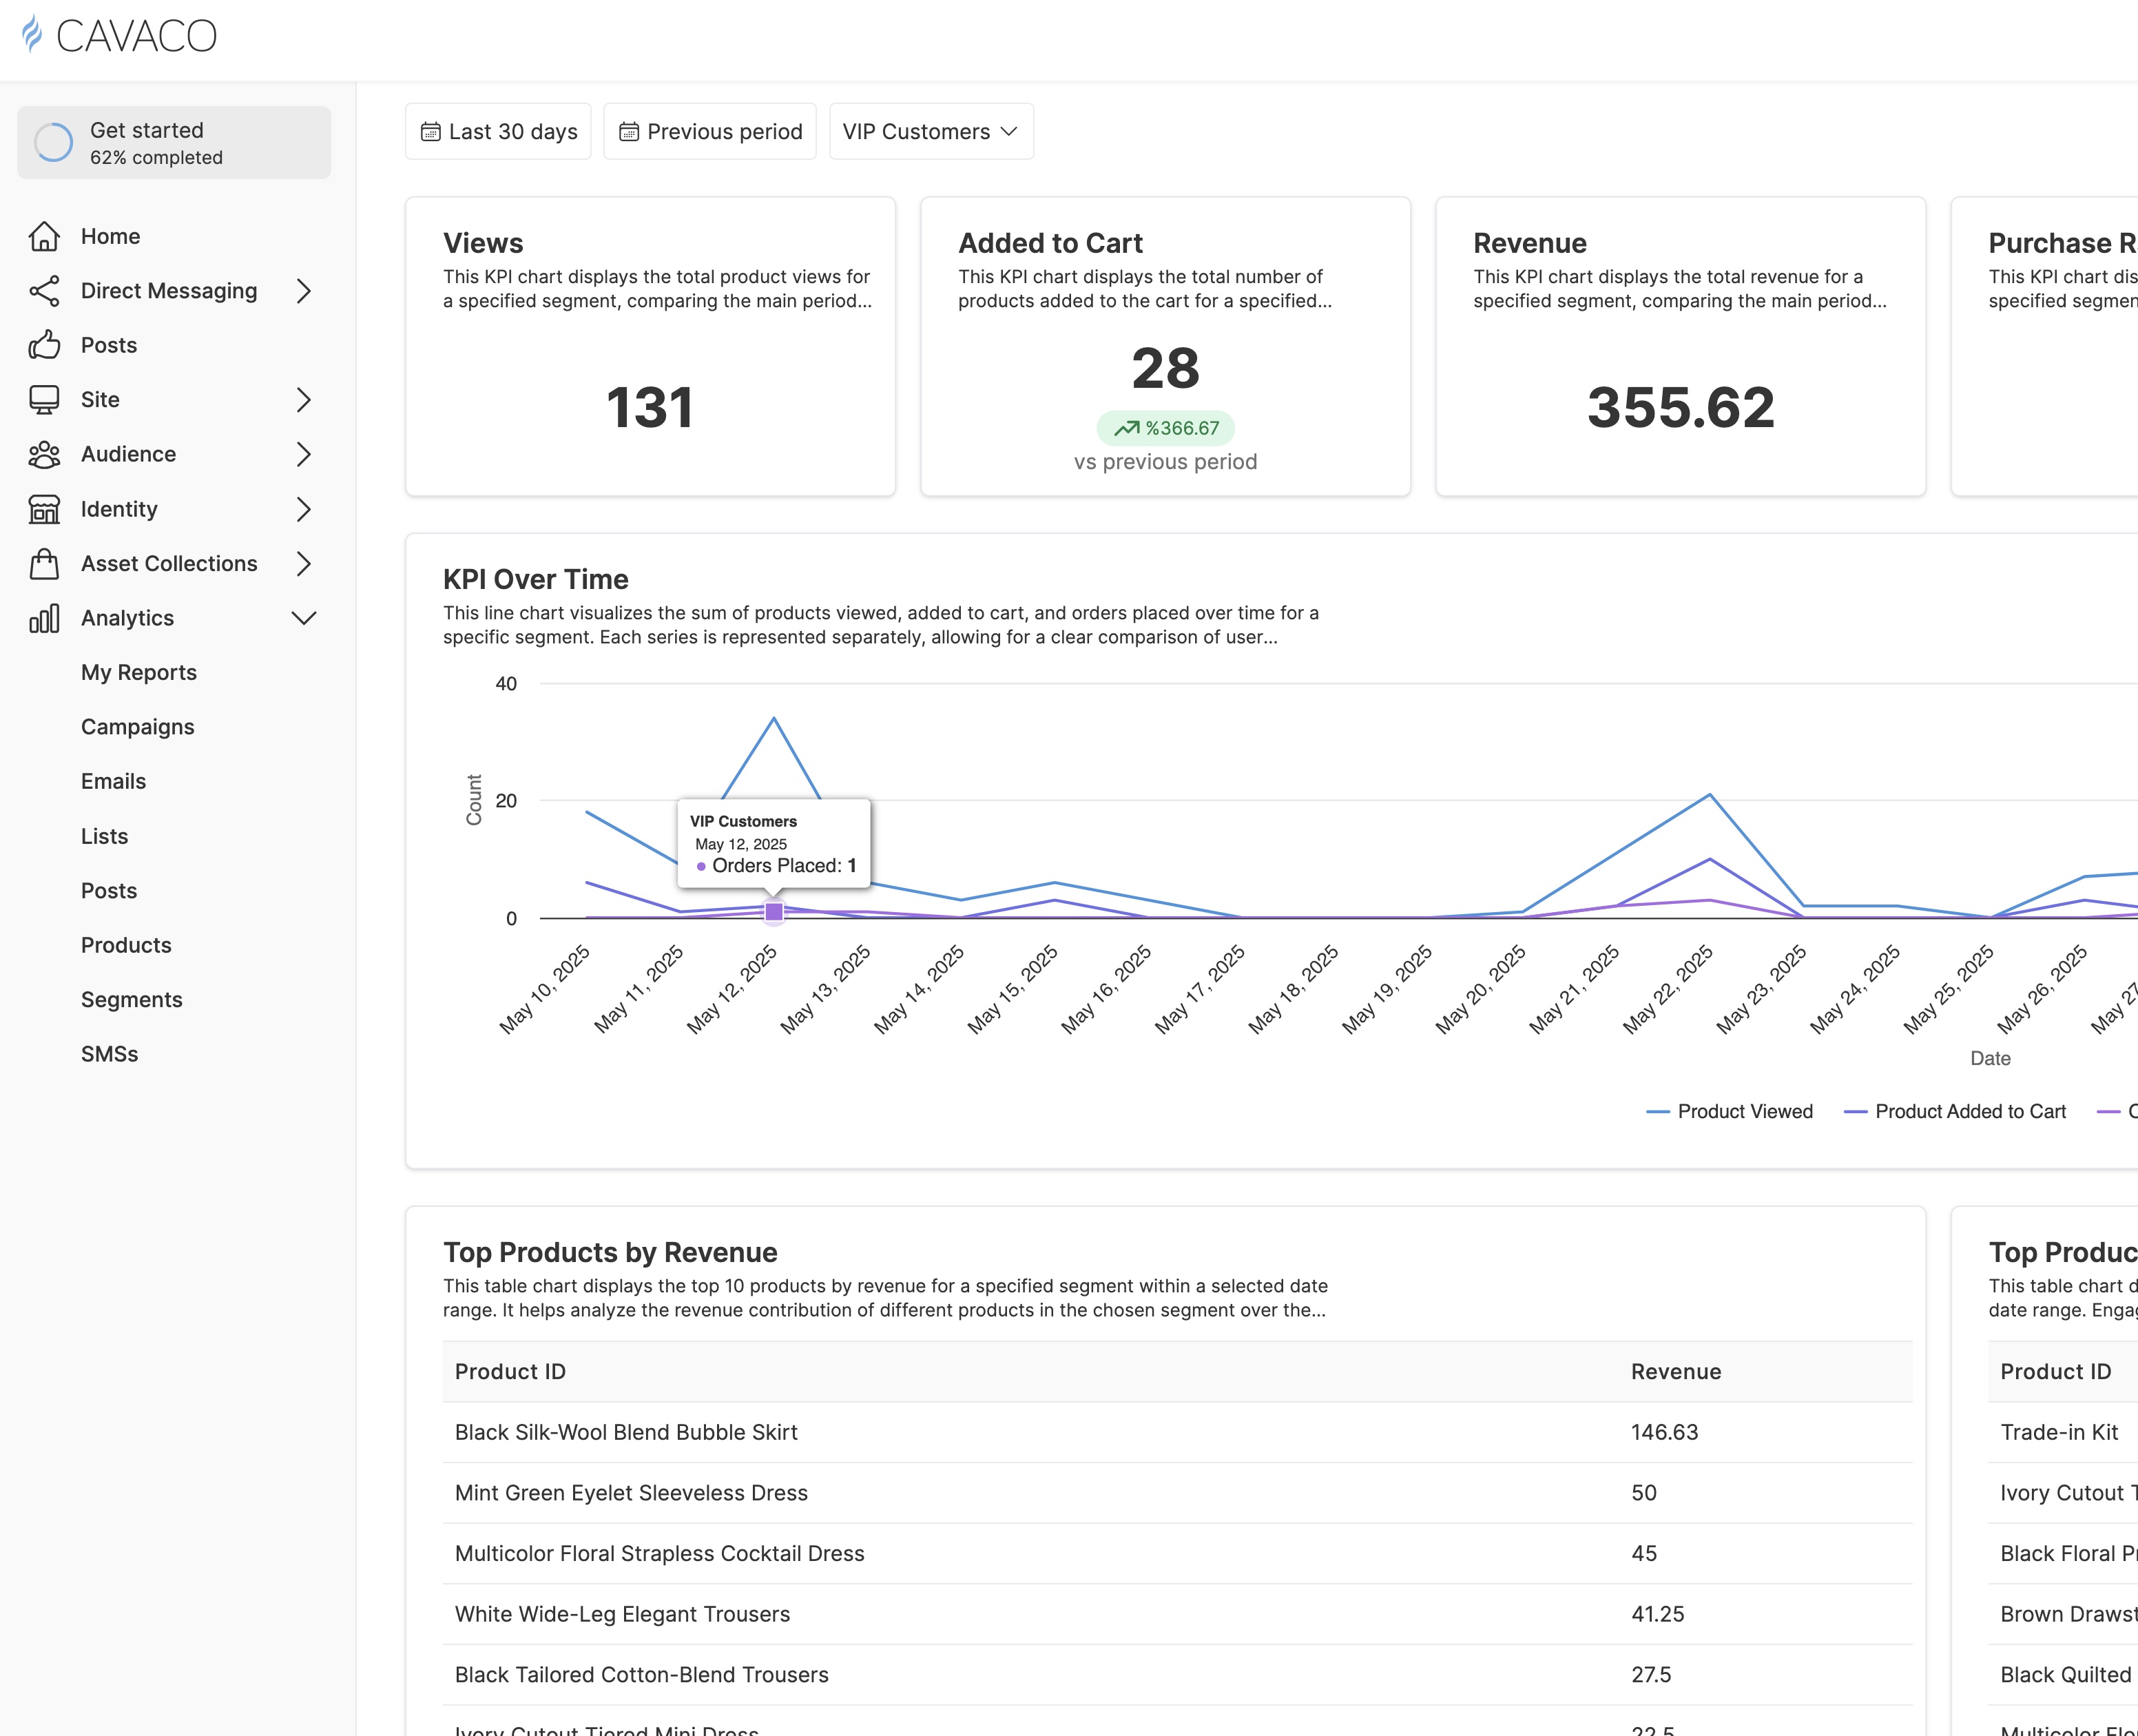
Task: Expand the Asset Collections submenu chevron
Action: coord(304,563)
